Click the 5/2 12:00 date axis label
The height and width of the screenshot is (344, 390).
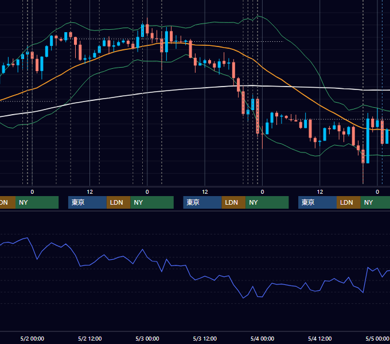point(90,338)
